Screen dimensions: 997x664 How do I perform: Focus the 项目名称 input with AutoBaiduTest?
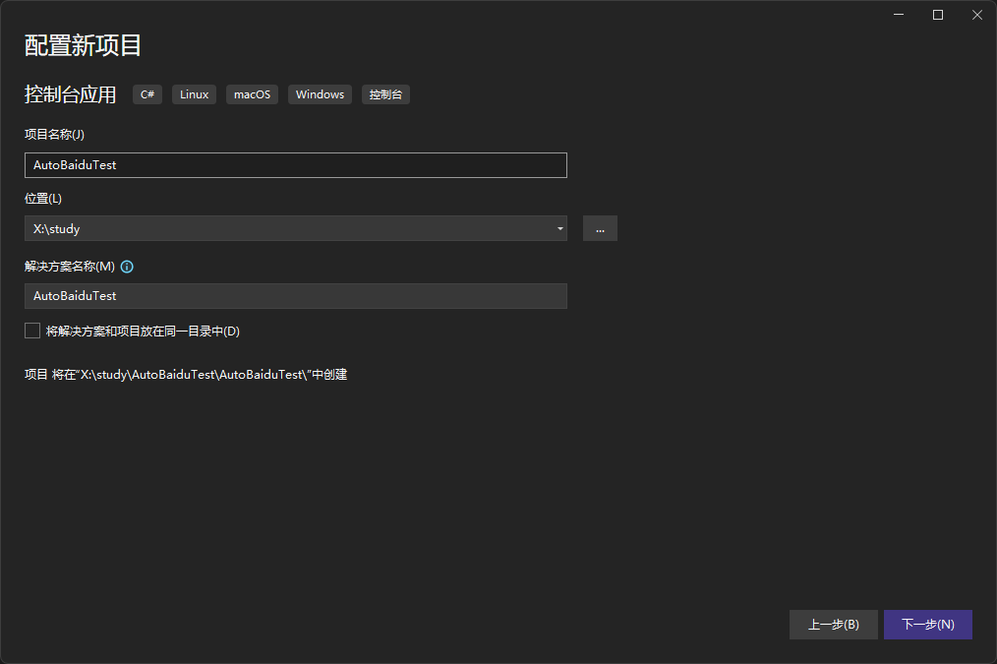coord(296,165)
